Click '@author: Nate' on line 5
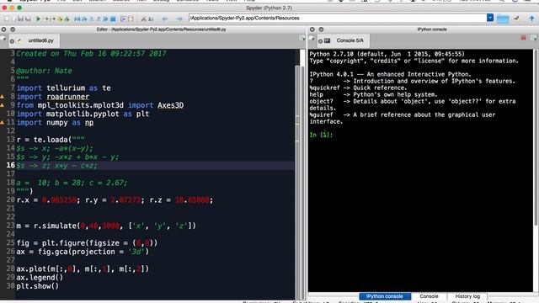This screenshot has height=303, width=539. (x=45, y=71)
